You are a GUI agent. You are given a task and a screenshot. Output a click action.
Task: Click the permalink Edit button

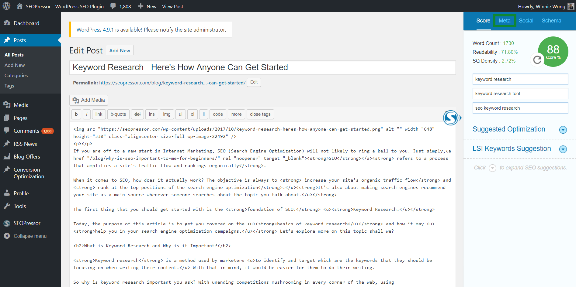click(254, 82)
